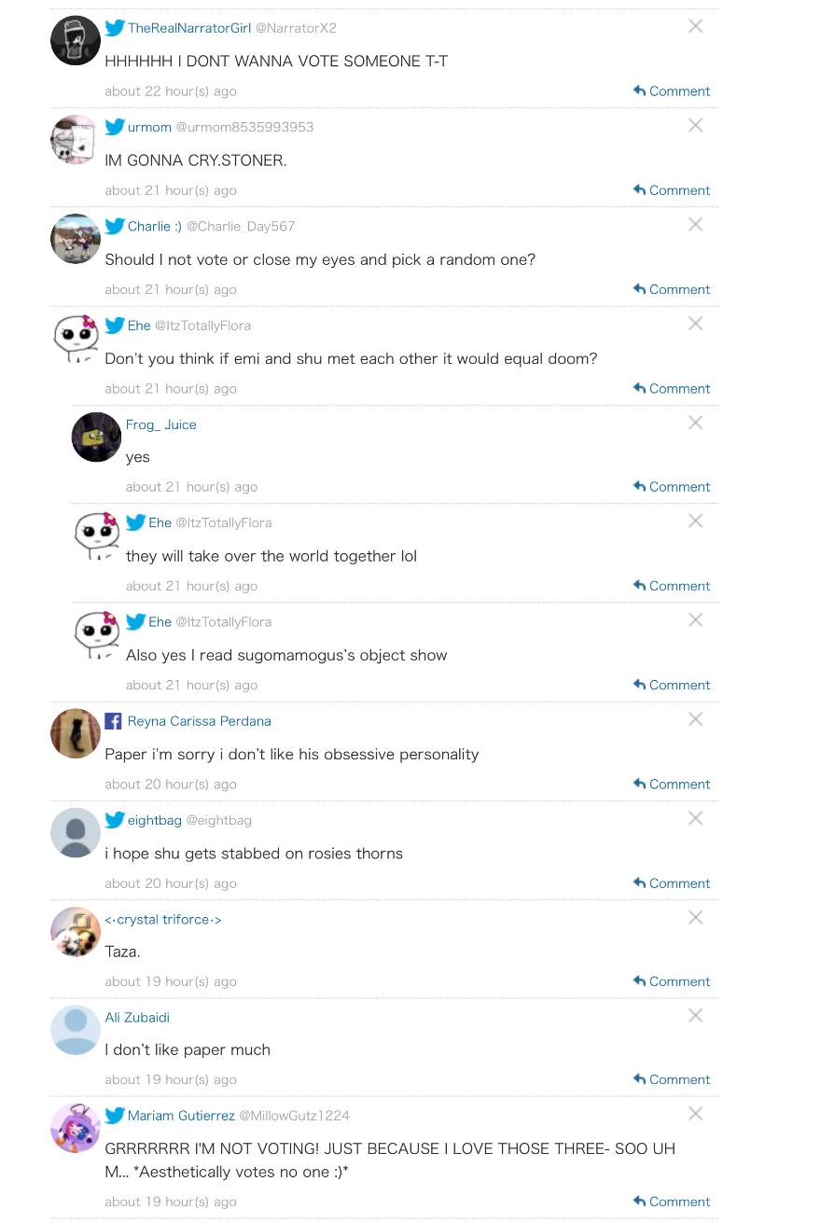Click the X on Charlie :)'s comment
821x1223 pixels.
[x=695, y=225]
